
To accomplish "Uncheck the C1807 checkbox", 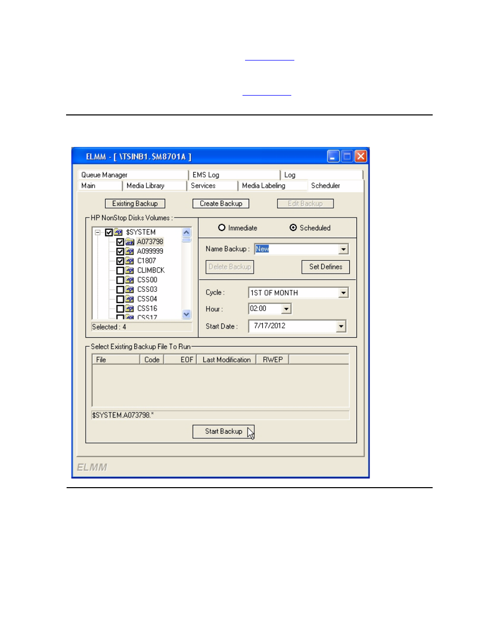I will pos(120,261).
